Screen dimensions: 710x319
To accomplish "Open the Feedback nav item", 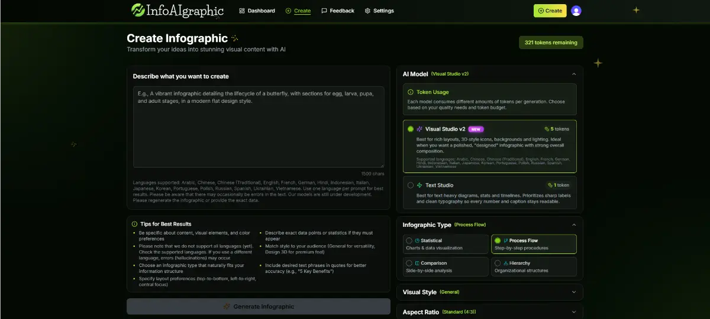I will click(x=338, y=11).
